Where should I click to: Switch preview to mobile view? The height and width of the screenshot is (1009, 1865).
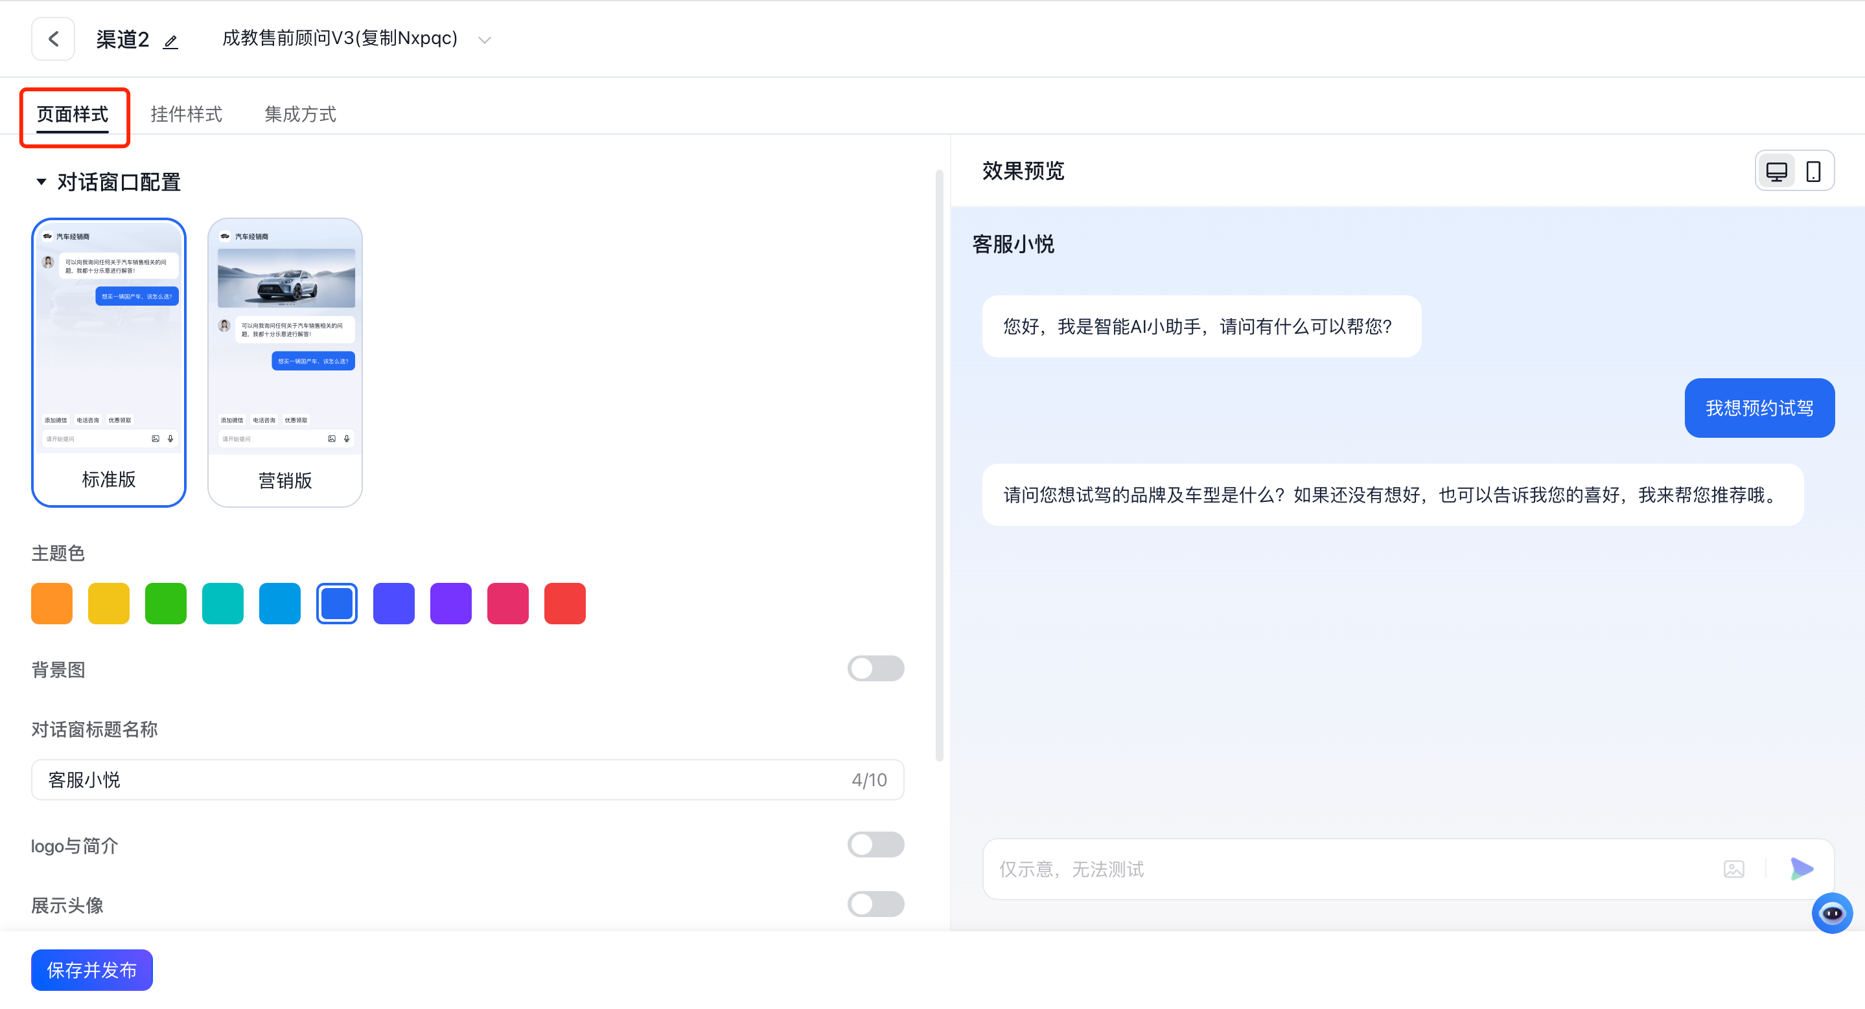(x=1813, y=171)
